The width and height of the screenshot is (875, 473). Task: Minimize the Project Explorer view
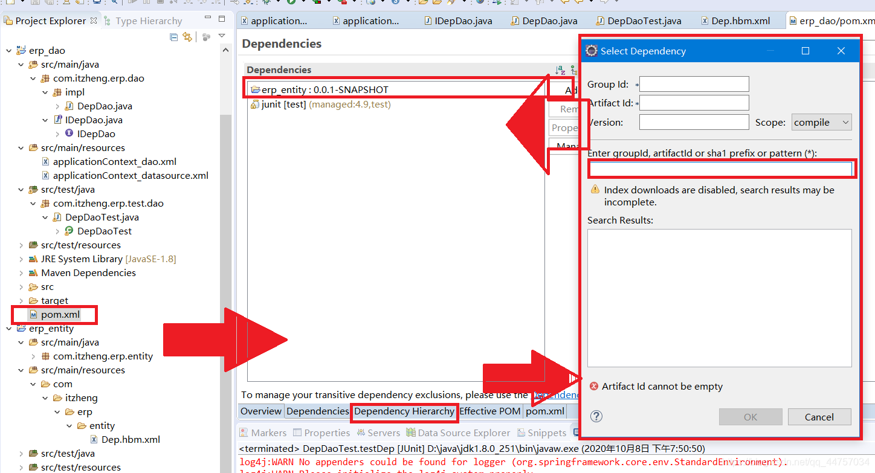point(208,18)
